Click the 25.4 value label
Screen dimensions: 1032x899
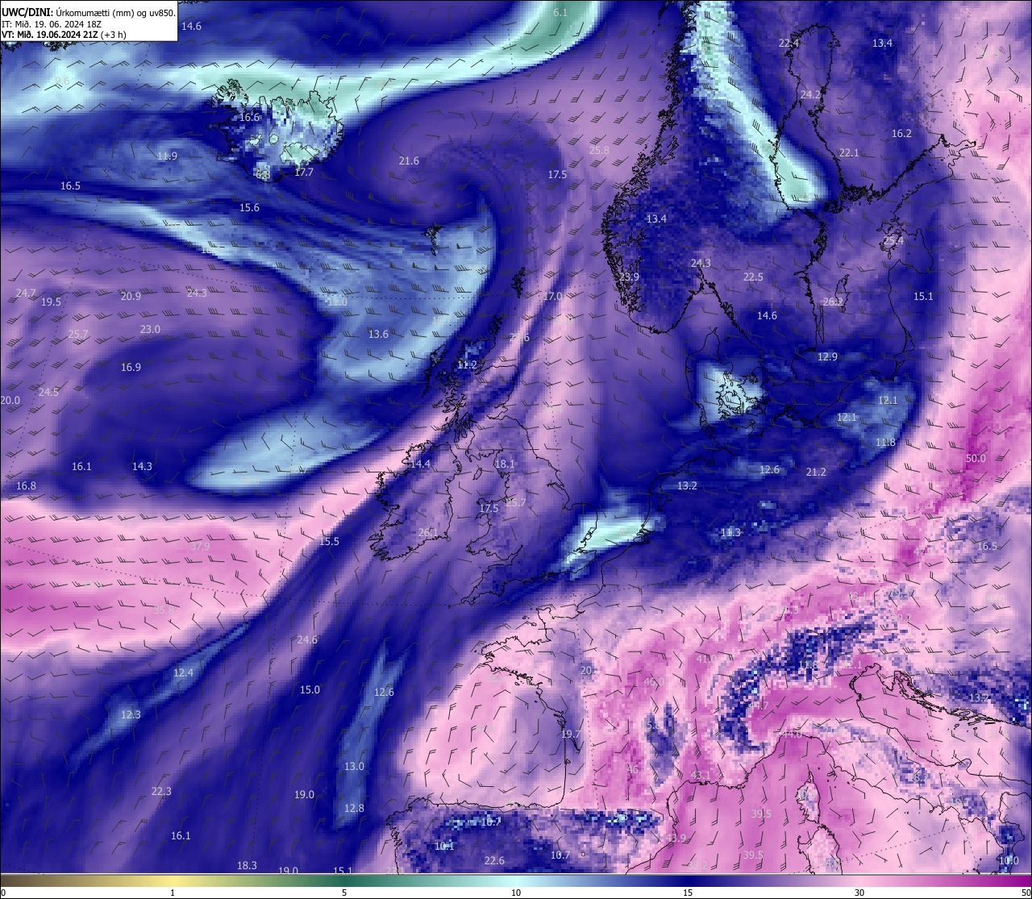[893, 241]
